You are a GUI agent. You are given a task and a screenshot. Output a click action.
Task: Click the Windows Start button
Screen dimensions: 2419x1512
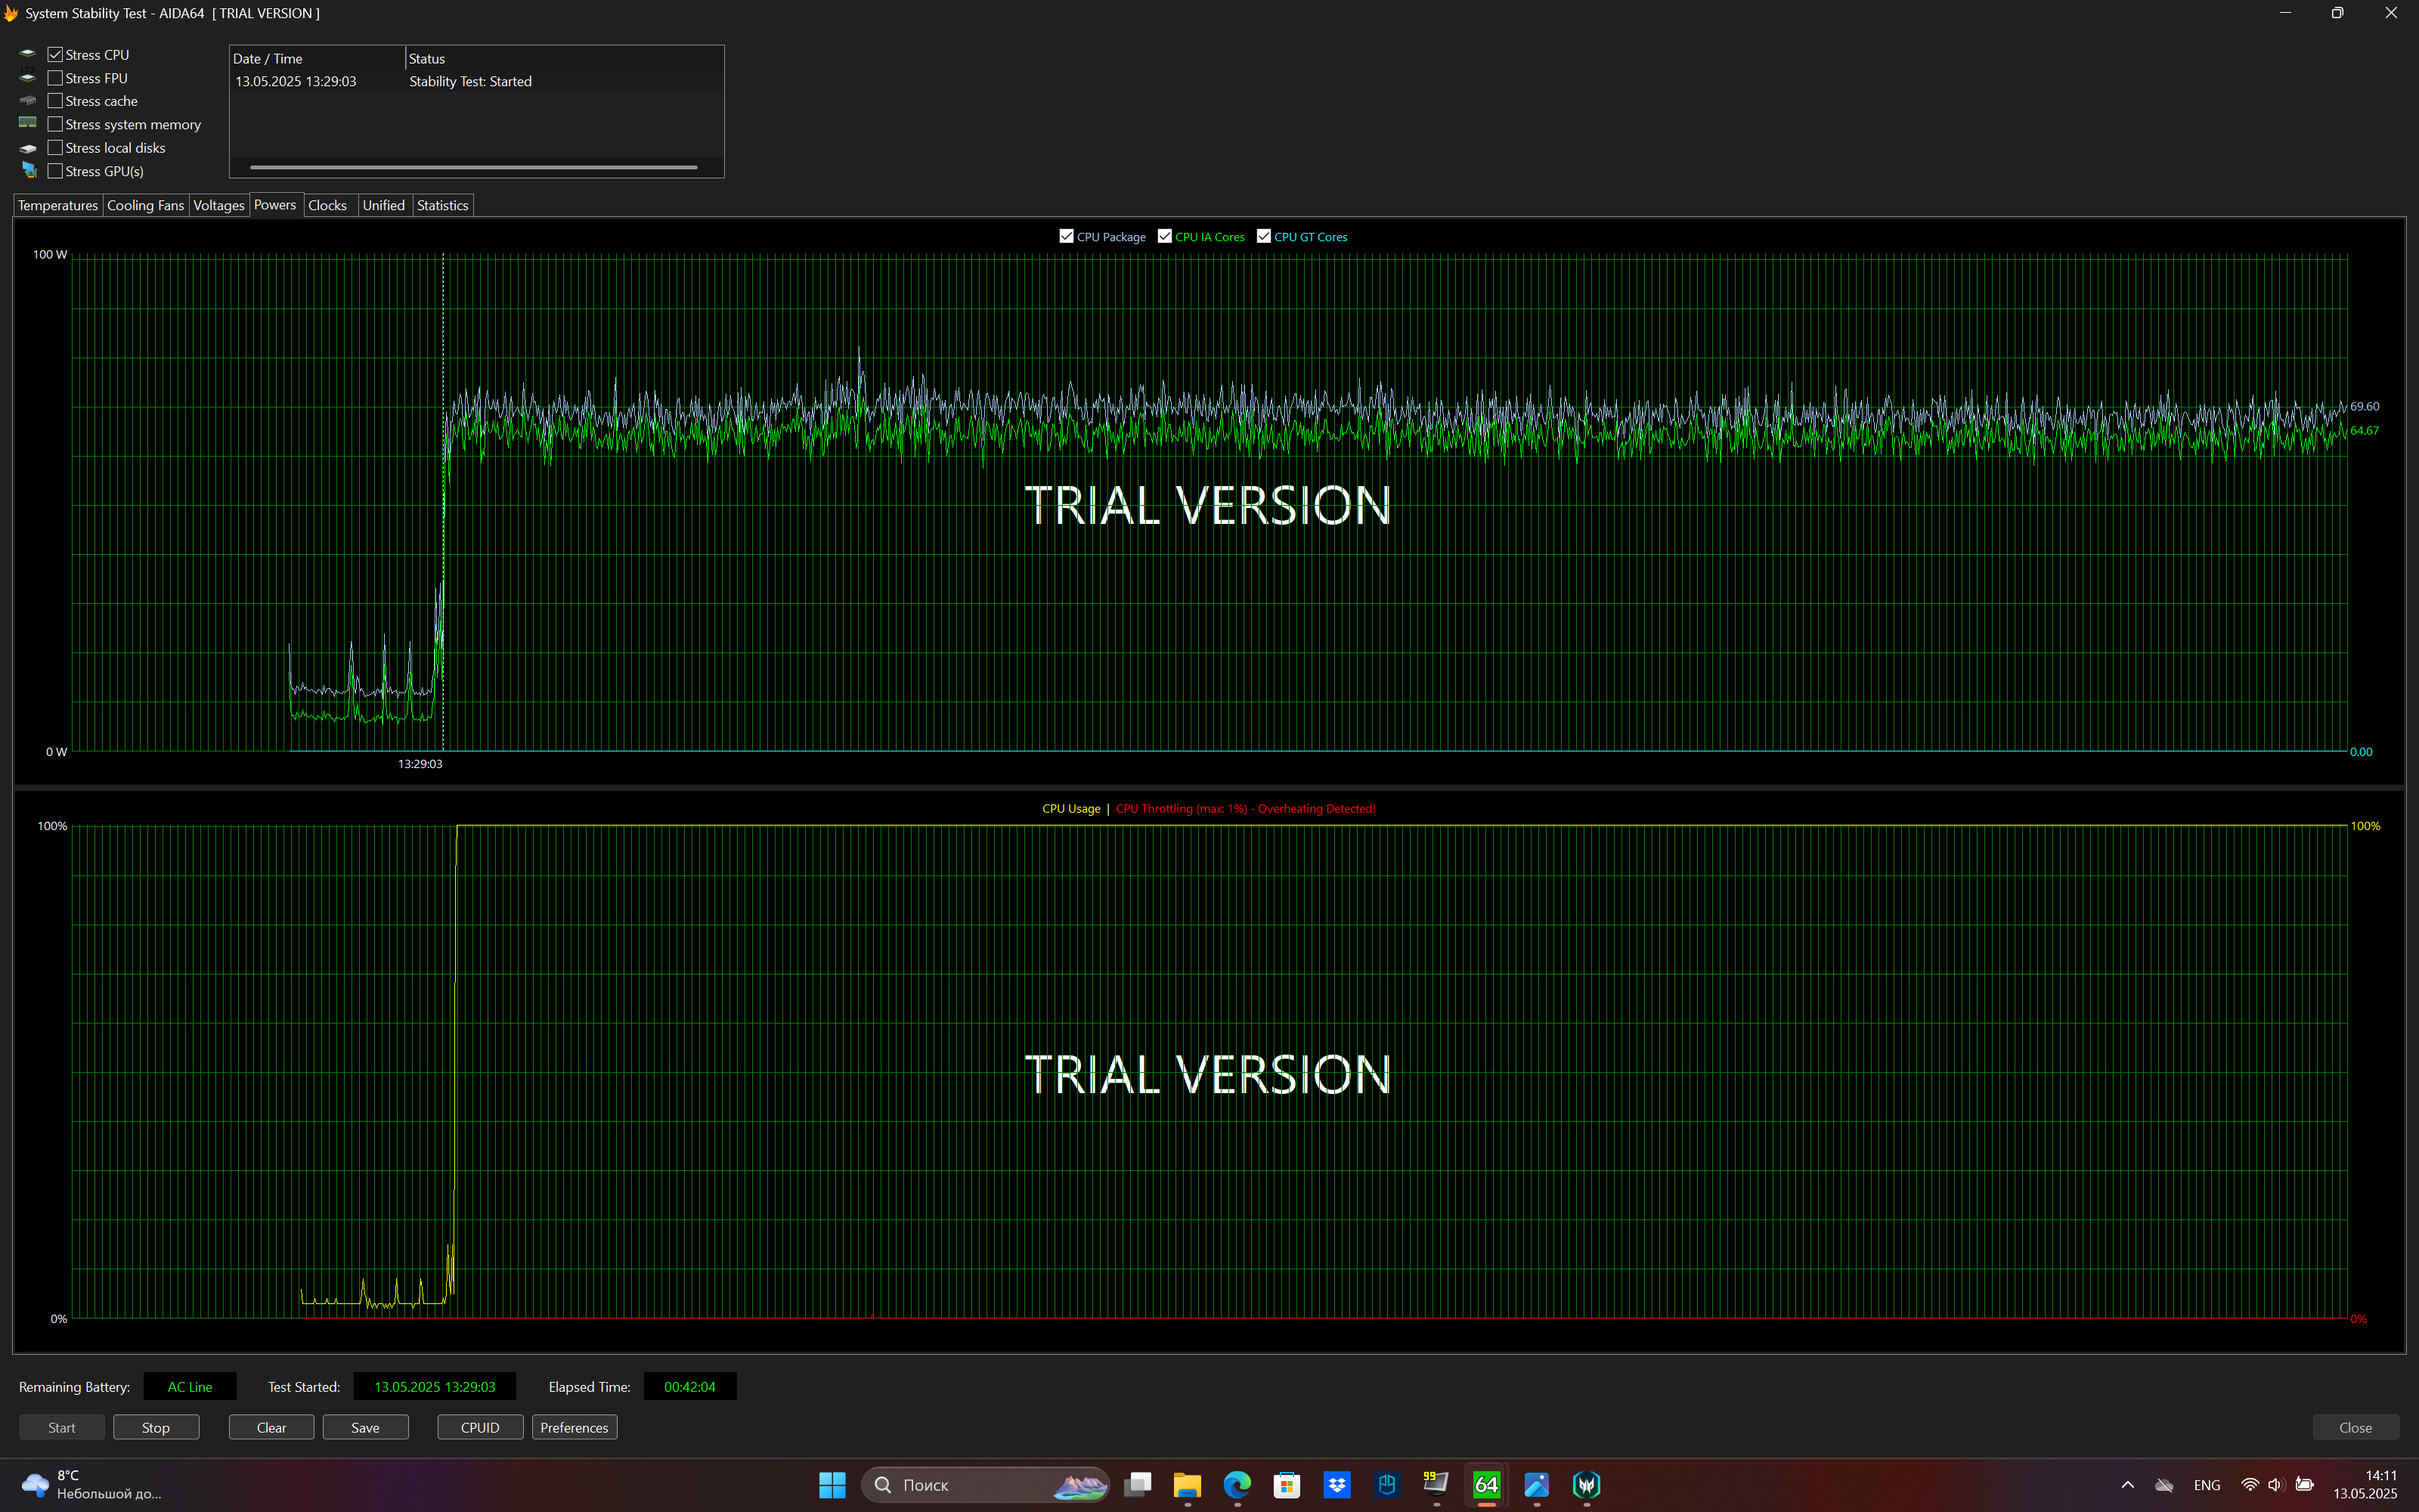click(832, 1484)
